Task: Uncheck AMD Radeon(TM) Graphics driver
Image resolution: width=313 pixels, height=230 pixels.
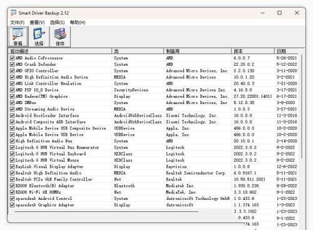Action: pos(13,97)
